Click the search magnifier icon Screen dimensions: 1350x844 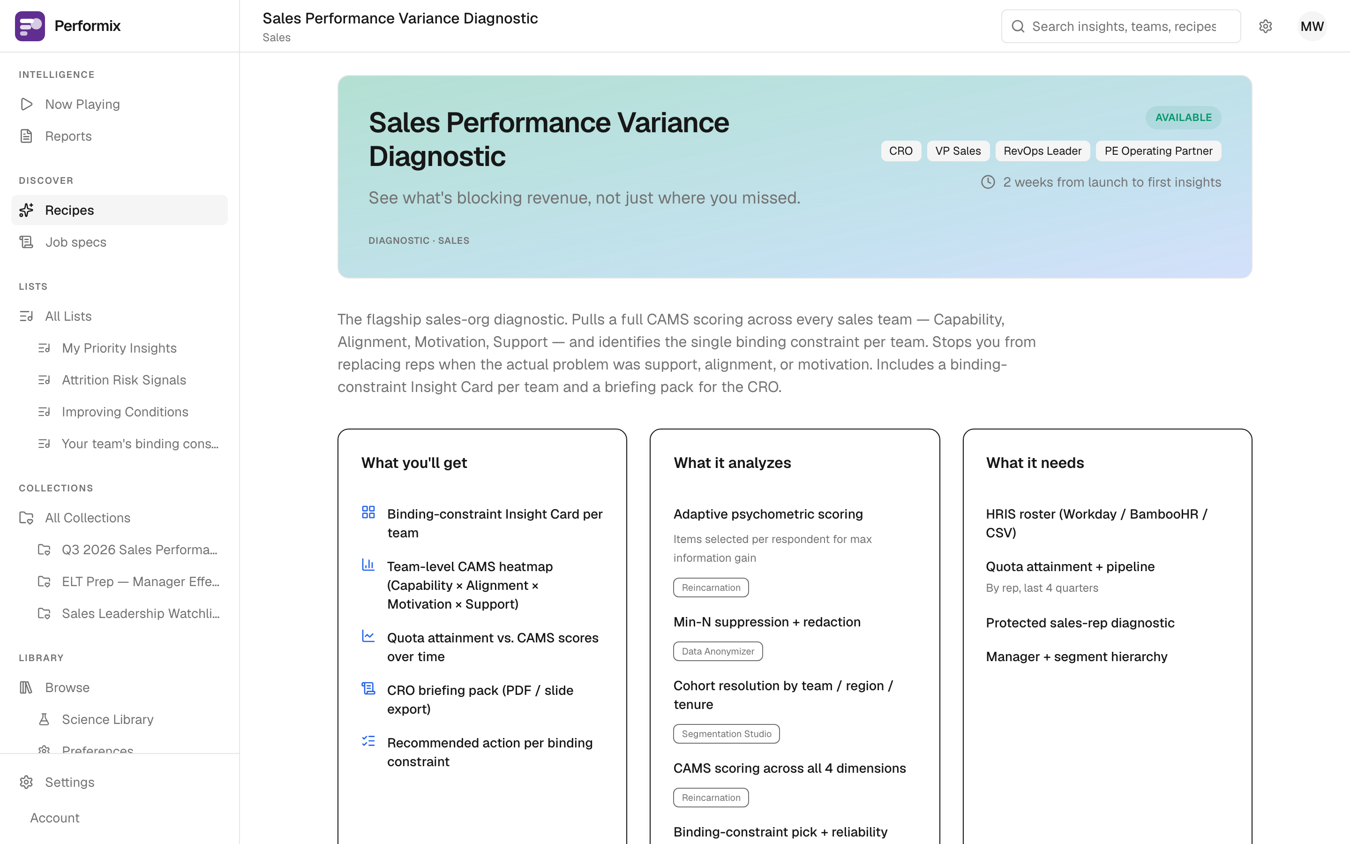click(x=1018, y=26)
